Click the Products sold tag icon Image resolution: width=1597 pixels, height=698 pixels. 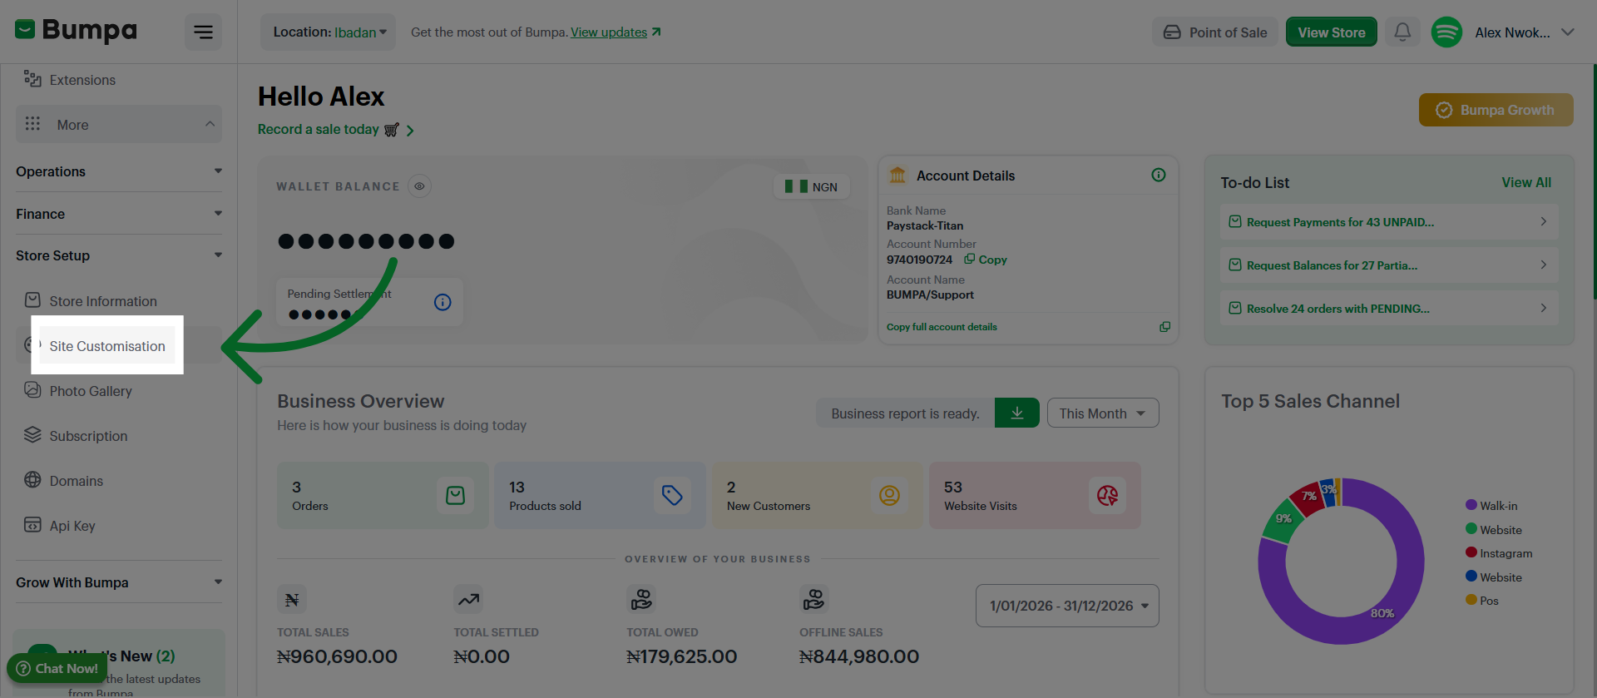[x=672, y=496]
